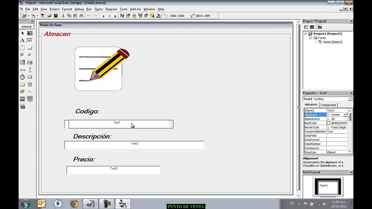
Task: Click the Find binoculars icon
Action: [x=81, y=16]
